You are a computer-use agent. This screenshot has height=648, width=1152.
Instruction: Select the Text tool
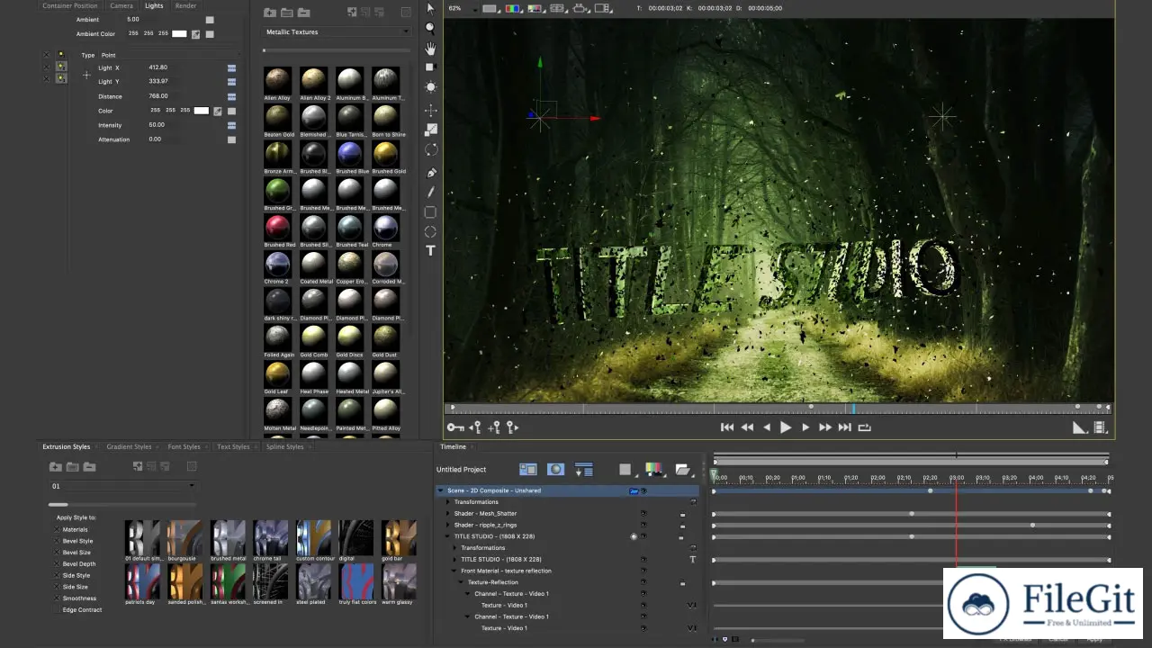(x=430, y=250)
